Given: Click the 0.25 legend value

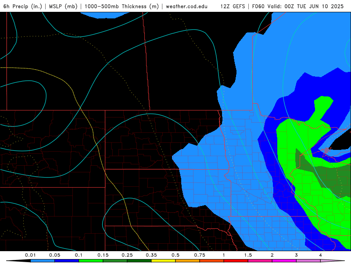Looking at the screenshot, I should coord(127,255).
